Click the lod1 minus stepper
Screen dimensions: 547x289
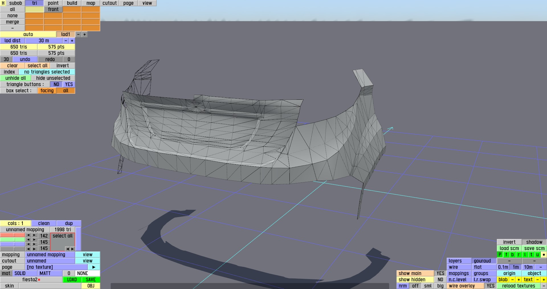(x=78, y=34)
